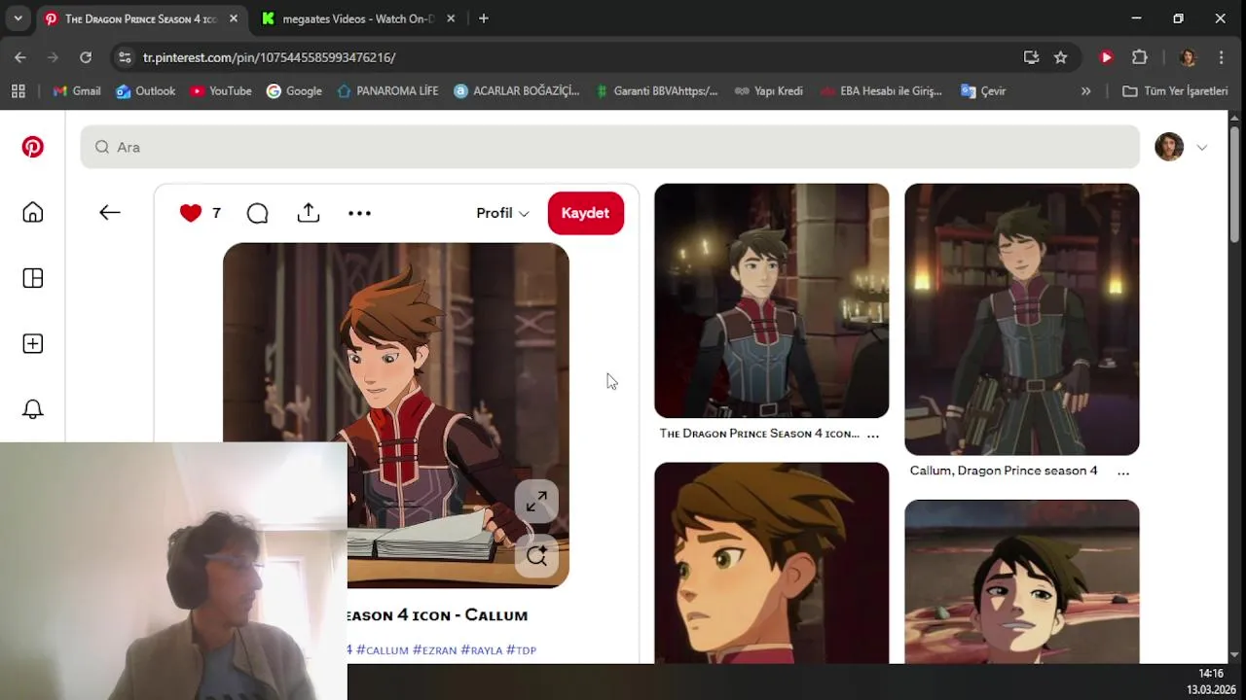Go back in the browser
The image size is (1246, 700).
20,57
